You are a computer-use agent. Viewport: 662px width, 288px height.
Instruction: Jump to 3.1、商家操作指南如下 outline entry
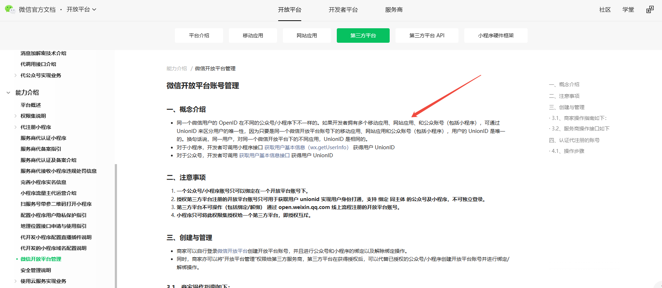[578, 118]
